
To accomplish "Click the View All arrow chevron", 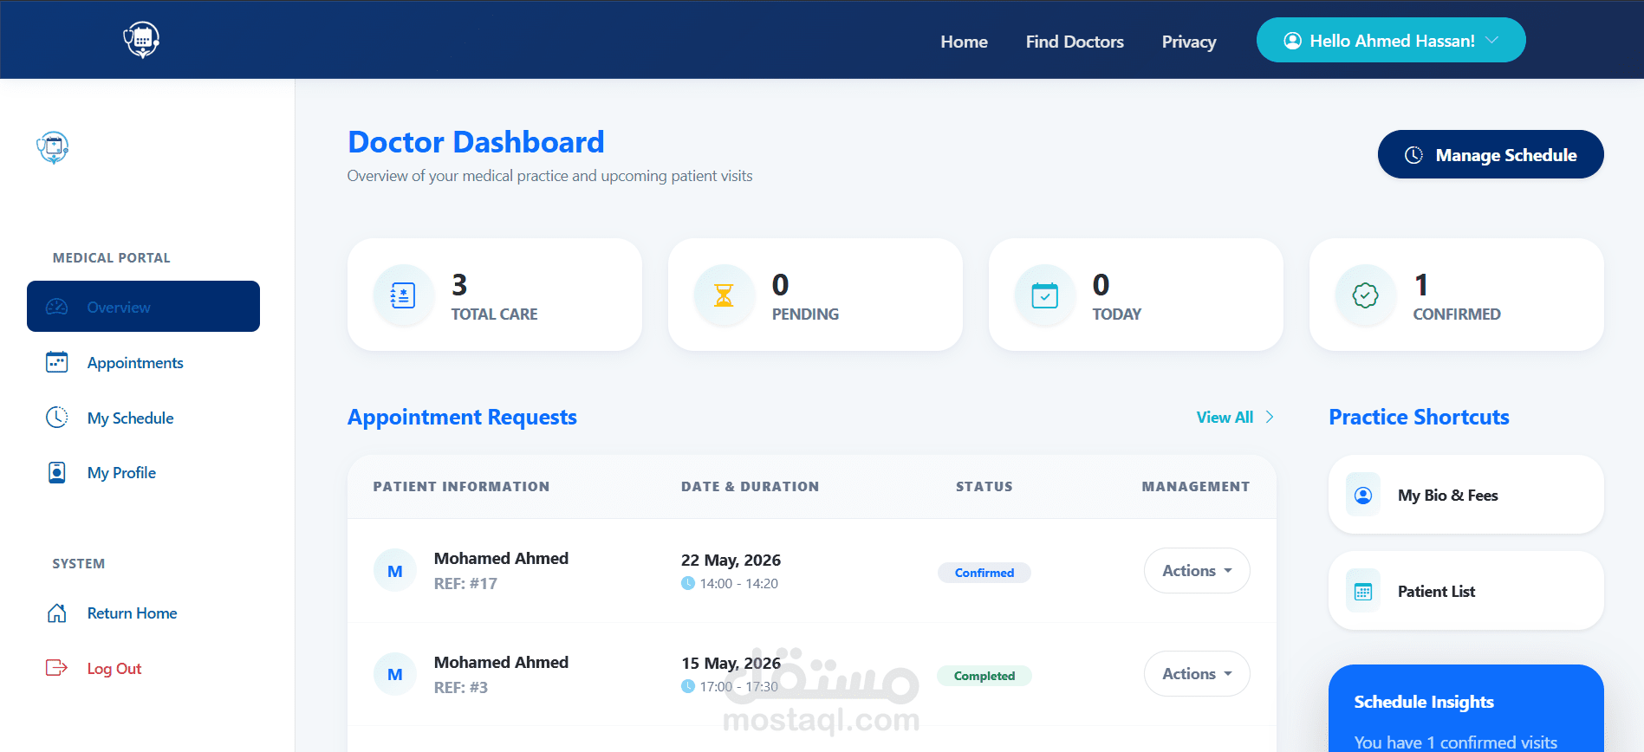I will tap(1270, 417).
